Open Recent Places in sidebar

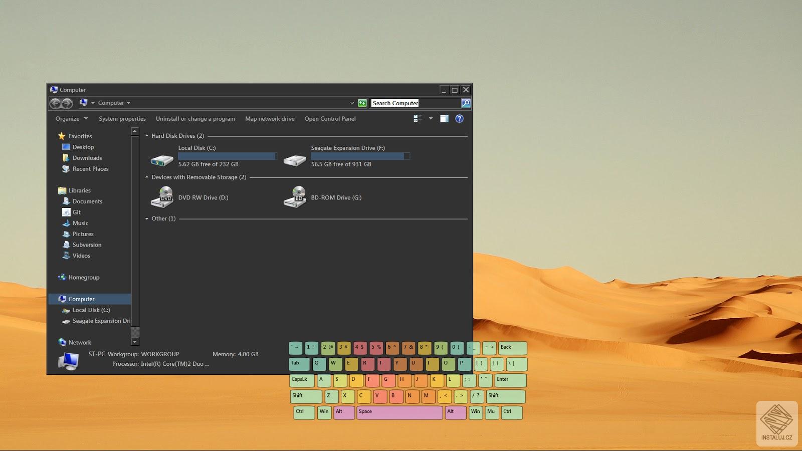coord(90,169)
